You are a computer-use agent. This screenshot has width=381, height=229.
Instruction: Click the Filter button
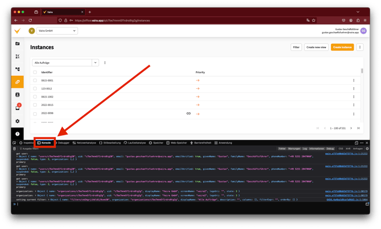(x=296, y=47)
